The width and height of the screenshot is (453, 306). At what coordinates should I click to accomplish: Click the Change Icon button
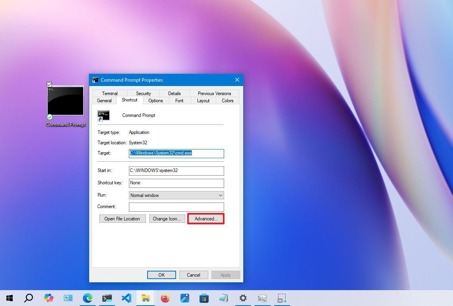(x=167, y=218)
